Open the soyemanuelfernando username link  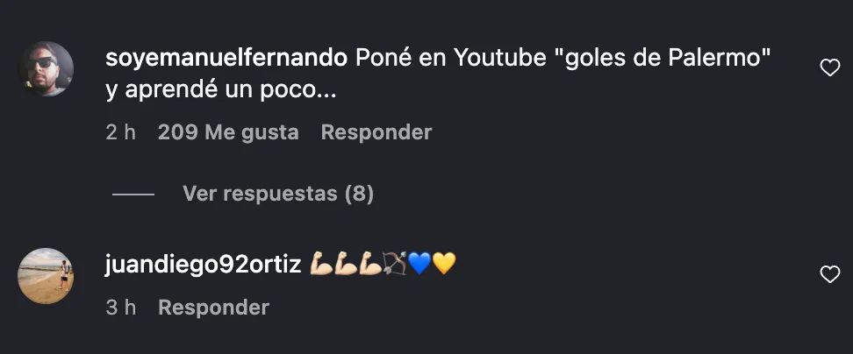point(226,58)
